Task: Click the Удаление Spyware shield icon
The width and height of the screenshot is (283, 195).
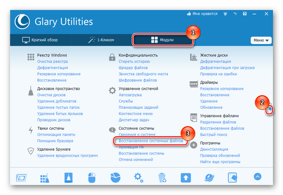Action: pyautogui.click(x=31, y=151)
